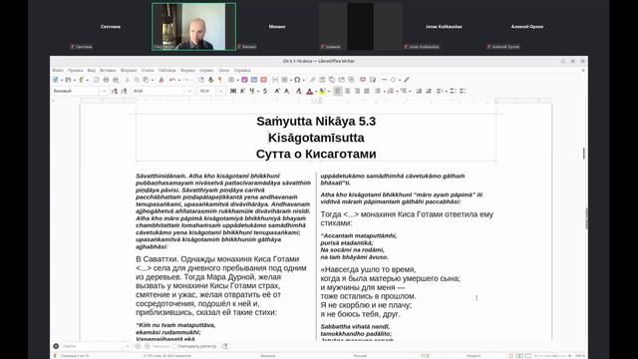
Task: Click the Insert text box icon
Action: 263,80
